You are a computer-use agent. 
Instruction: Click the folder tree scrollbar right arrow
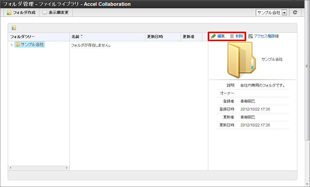(67, 168)
